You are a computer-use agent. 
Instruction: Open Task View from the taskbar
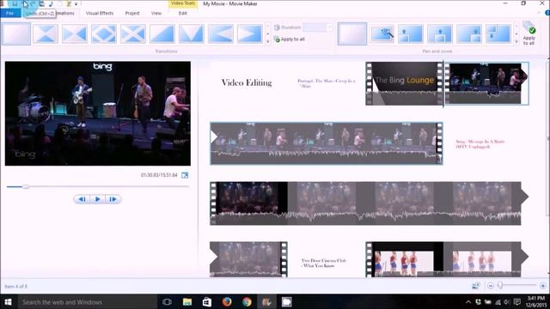point(167,302)
